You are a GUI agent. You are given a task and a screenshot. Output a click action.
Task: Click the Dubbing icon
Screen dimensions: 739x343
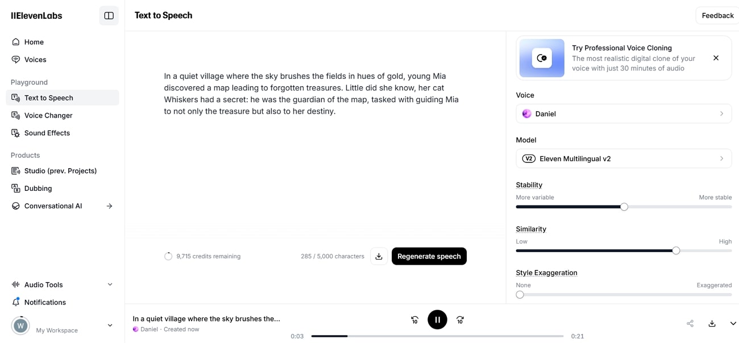(x=16, y=189)
